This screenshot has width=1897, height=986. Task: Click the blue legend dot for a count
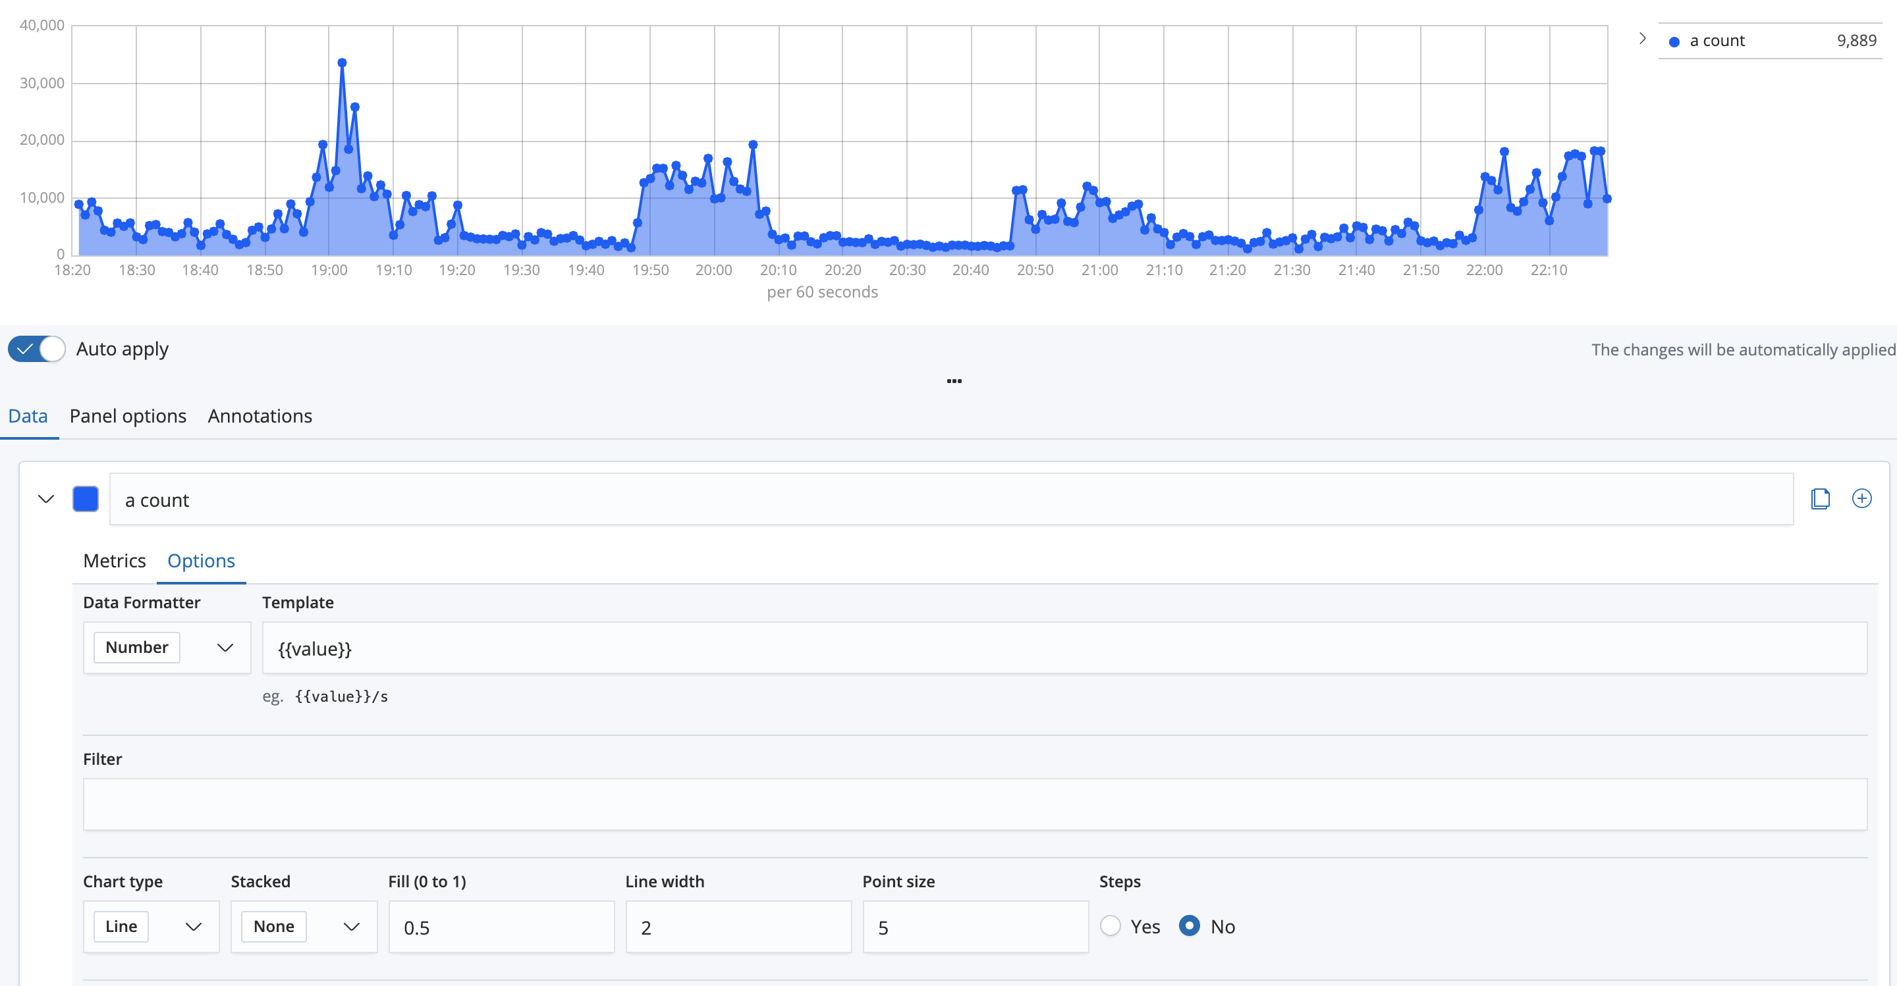pos(1674,42)
